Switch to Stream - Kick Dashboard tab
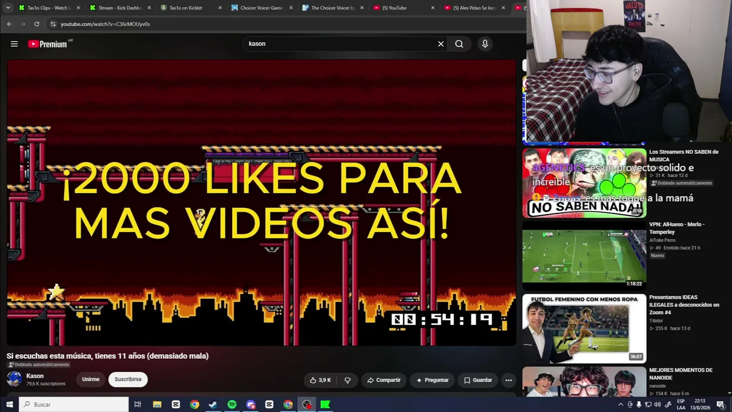The width and height of the screenshot is (732, 412). click(120, 8)
